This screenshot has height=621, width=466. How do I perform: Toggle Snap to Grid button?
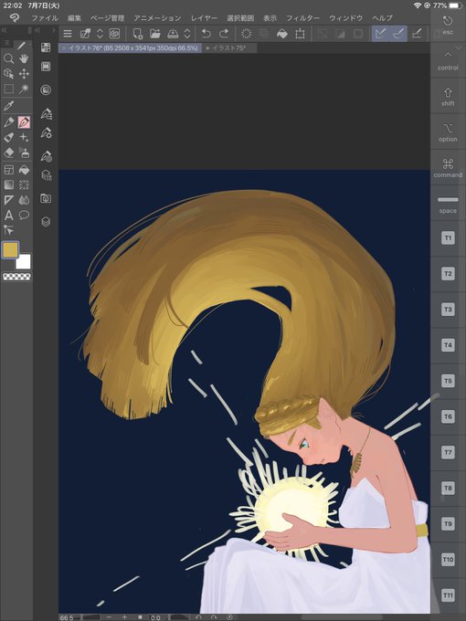click(416, 34)
